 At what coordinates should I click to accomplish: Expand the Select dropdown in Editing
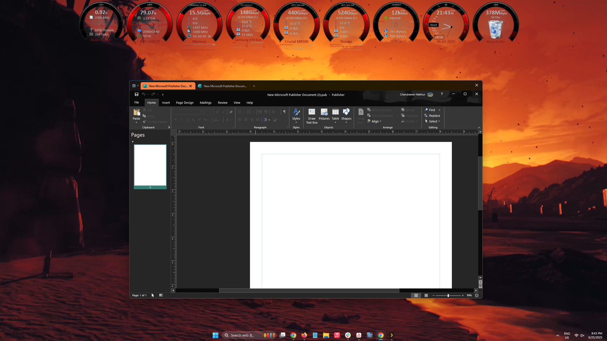(x=433, y=121)
